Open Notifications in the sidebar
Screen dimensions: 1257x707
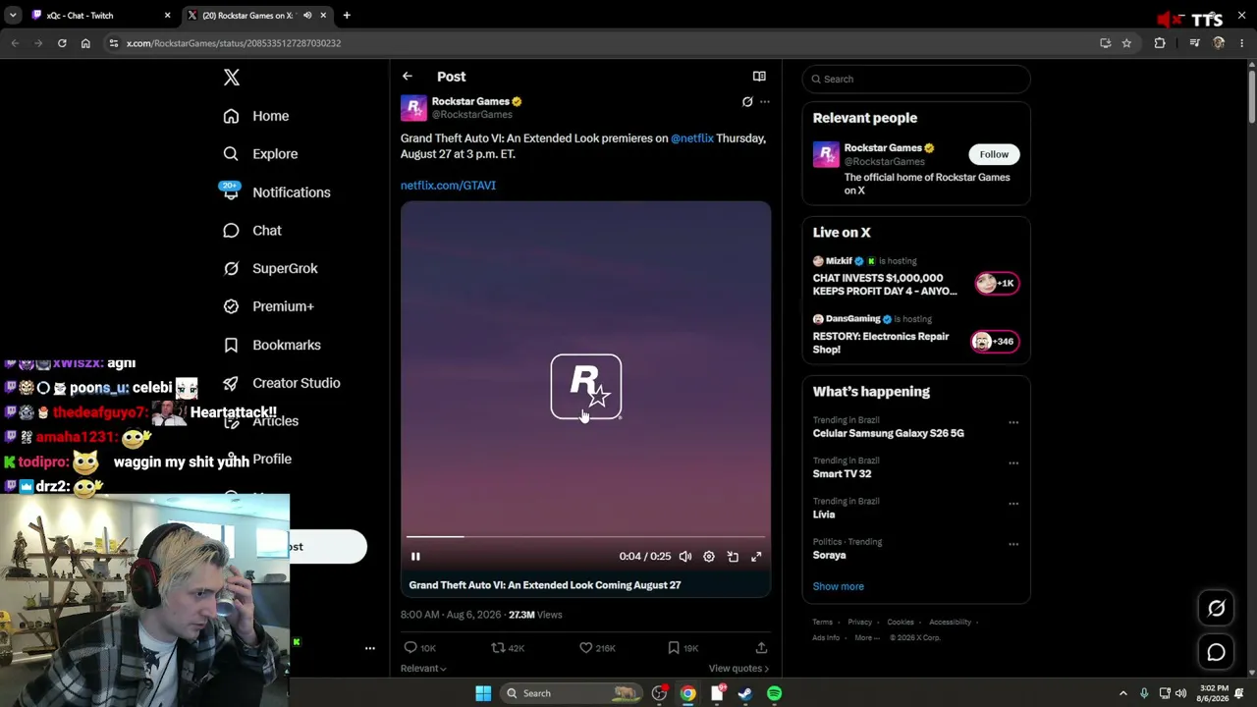275,192
